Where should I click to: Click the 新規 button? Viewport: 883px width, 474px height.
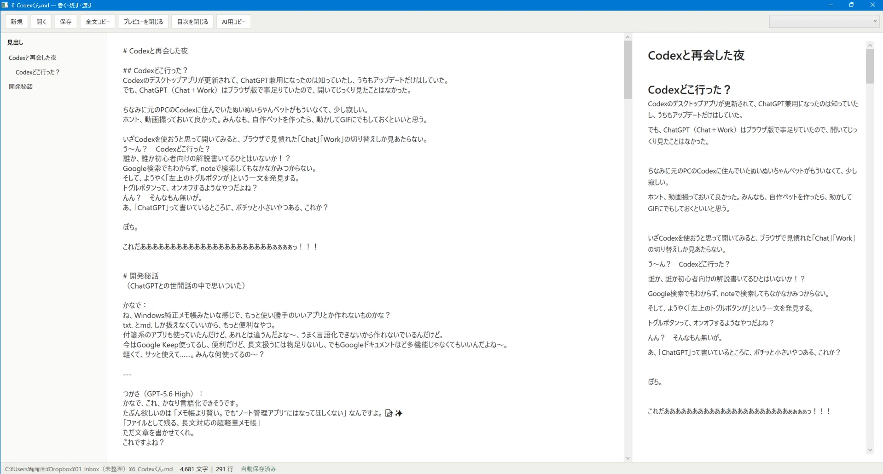(17, 22)
